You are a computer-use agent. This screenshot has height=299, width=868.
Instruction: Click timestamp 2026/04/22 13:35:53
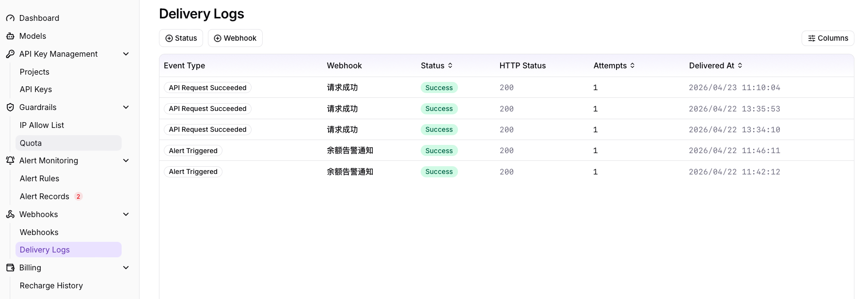(x=734, y=109)
